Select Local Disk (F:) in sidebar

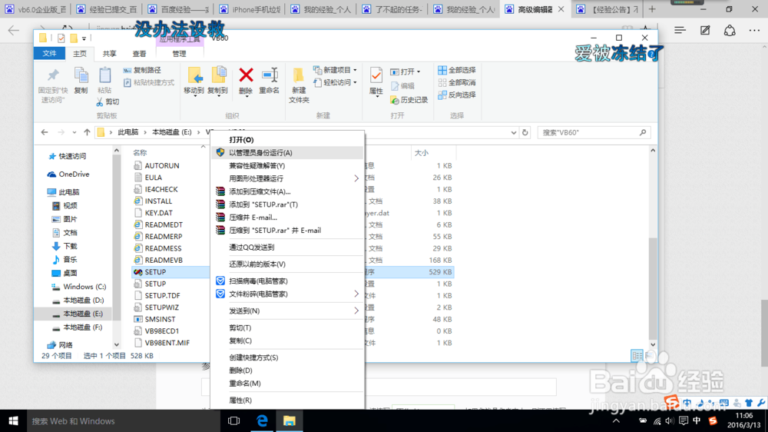tap(78, 327)
